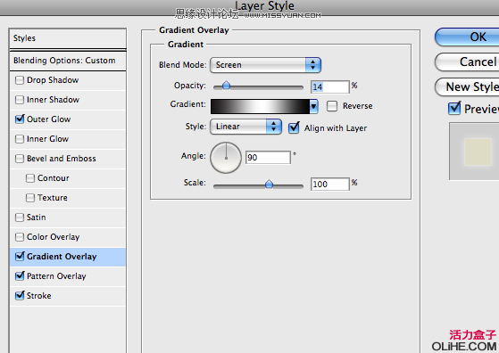Click the Angle value input field
The height and width of the screenshot is (353, 499).
tap(268, 158)
